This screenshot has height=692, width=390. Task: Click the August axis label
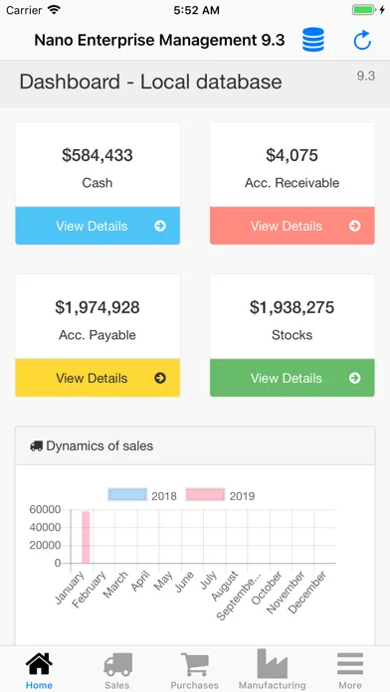click(x=225, y=586)
